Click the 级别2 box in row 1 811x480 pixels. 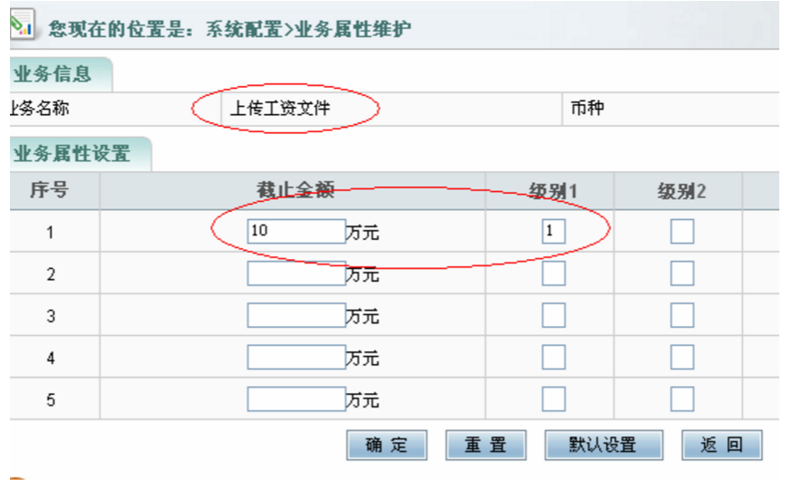pyautogui.click(x=682, y=232)
